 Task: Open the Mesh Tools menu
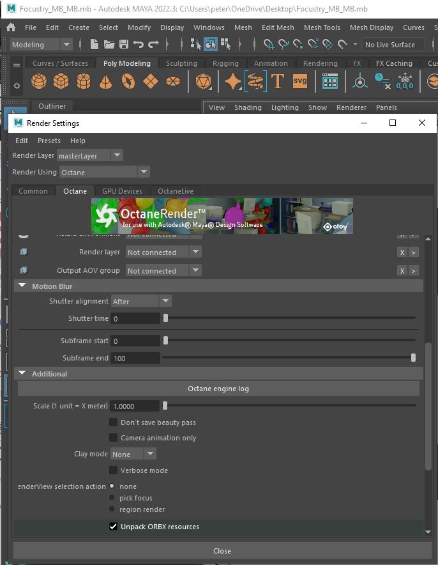click(x=322, y=27)
